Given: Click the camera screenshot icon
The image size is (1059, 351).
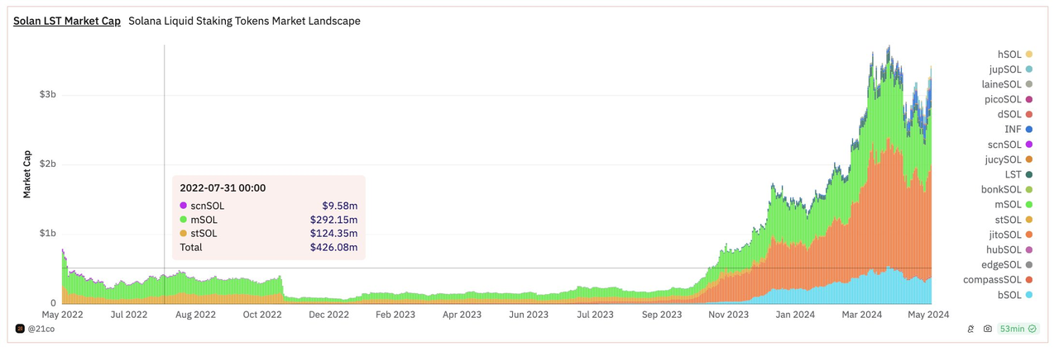Looking at the screenshot, I should (987, 329).
